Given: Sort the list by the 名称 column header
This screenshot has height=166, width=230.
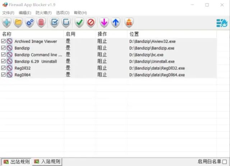Looking at the screenshot, I should pos(32,34).
